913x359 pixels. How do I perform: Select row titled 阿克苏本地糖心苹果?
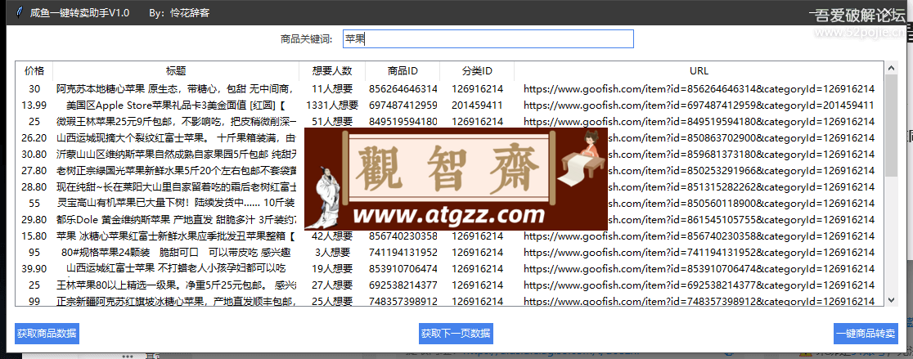point(449,89)
